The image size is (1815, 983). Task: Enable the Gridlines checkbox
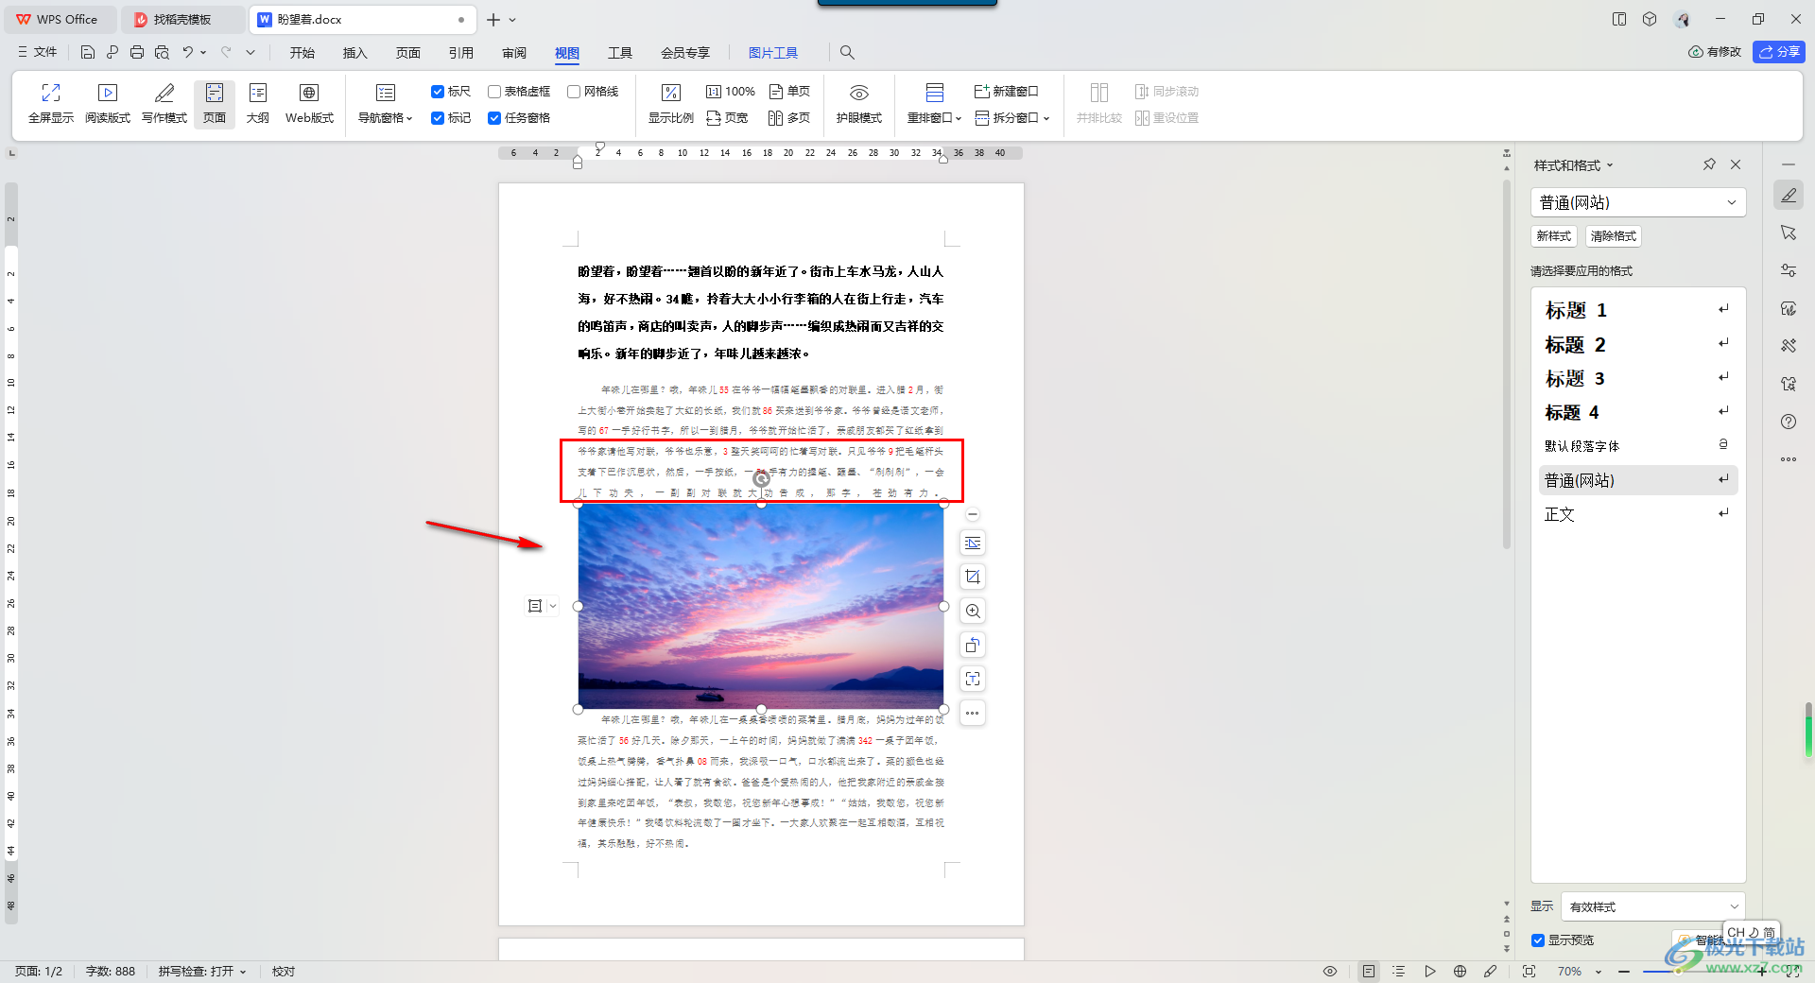pyautogui.click(x=574, y=92)
